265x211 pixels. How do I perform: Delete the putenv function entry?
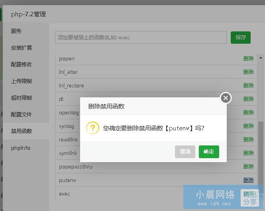[249, 180]
